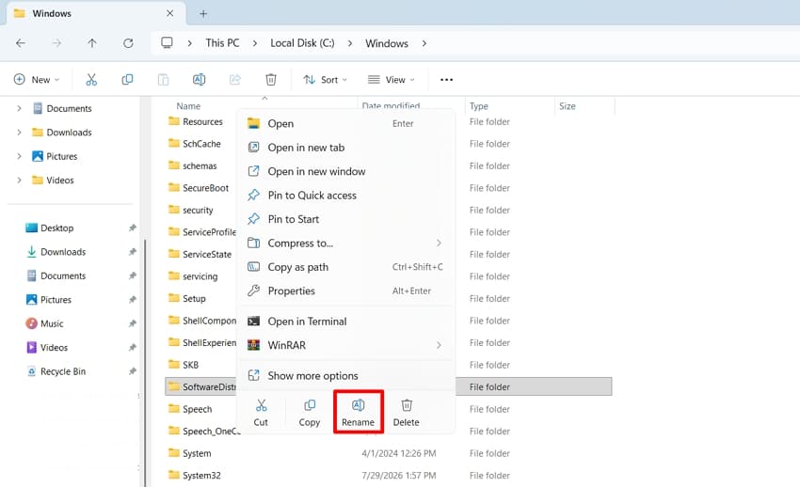
Task: Click the Delete trash icon in the toolbar
Action: click(x=271, y=80)
